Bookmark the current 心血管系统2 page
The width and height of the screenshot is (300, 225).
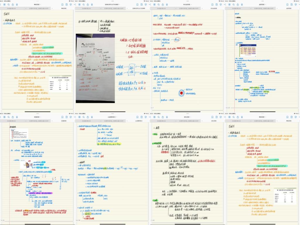[137, 117]
